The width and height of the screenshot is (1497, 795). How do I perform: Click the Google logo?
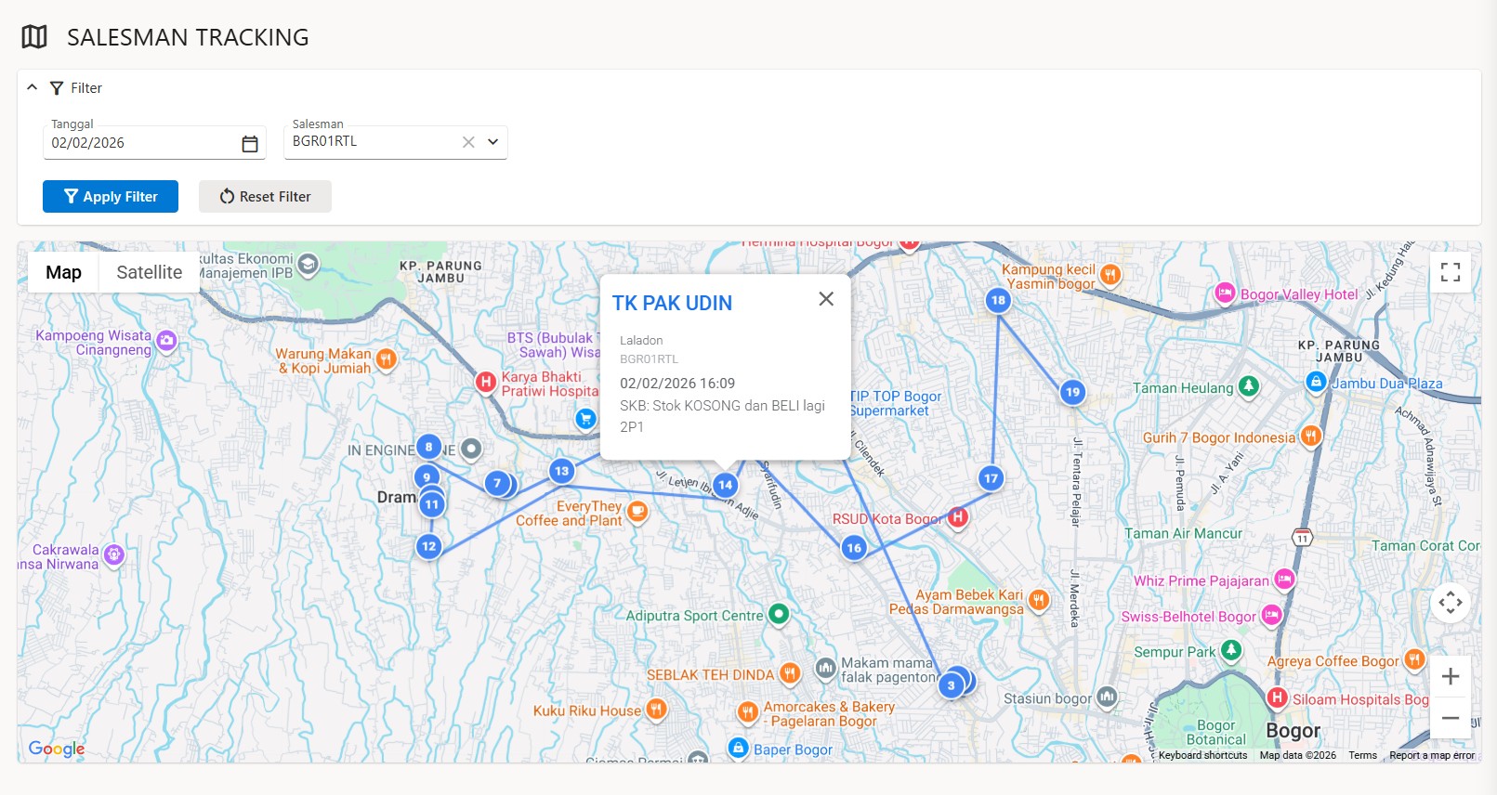pos(57,749)
